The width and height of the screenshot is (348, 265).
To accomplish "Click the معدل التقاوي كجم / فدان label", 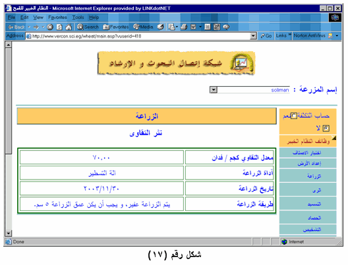I will click(243, 158).
